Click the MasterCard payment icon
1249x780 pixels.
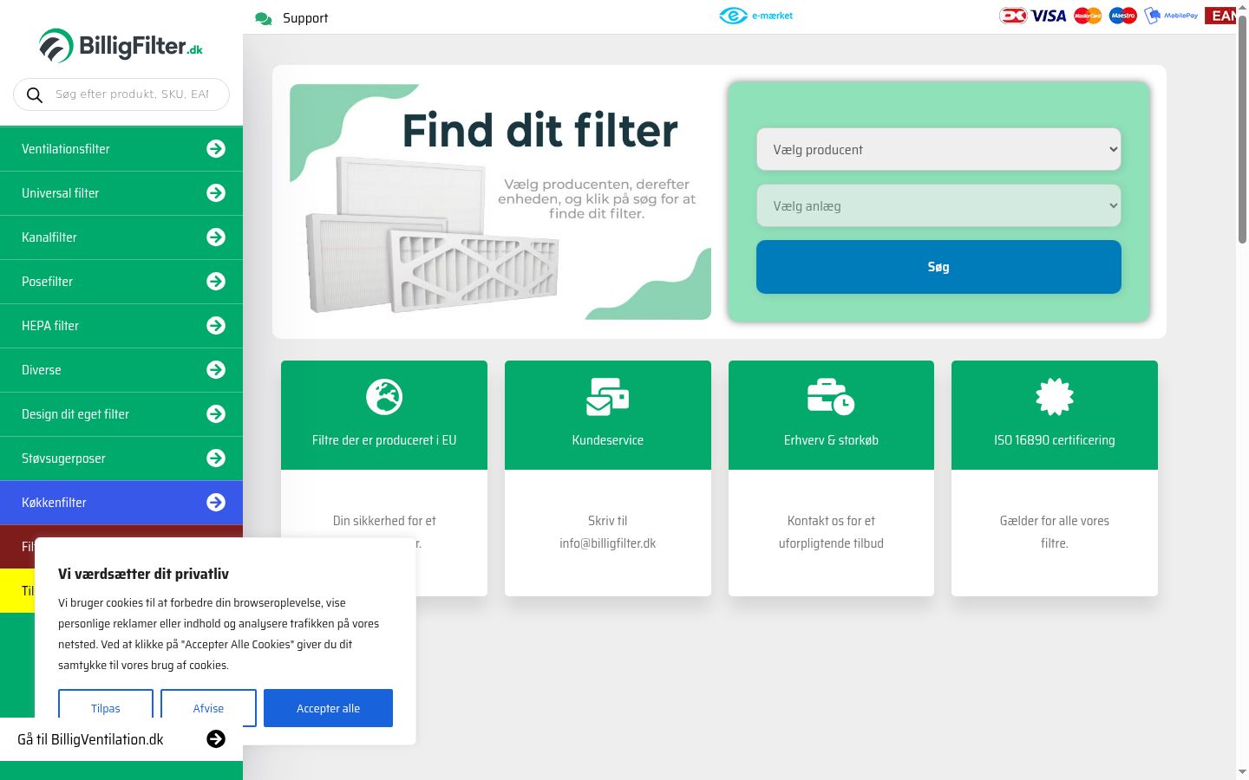pyautogui.click(x=1088, y=16)
